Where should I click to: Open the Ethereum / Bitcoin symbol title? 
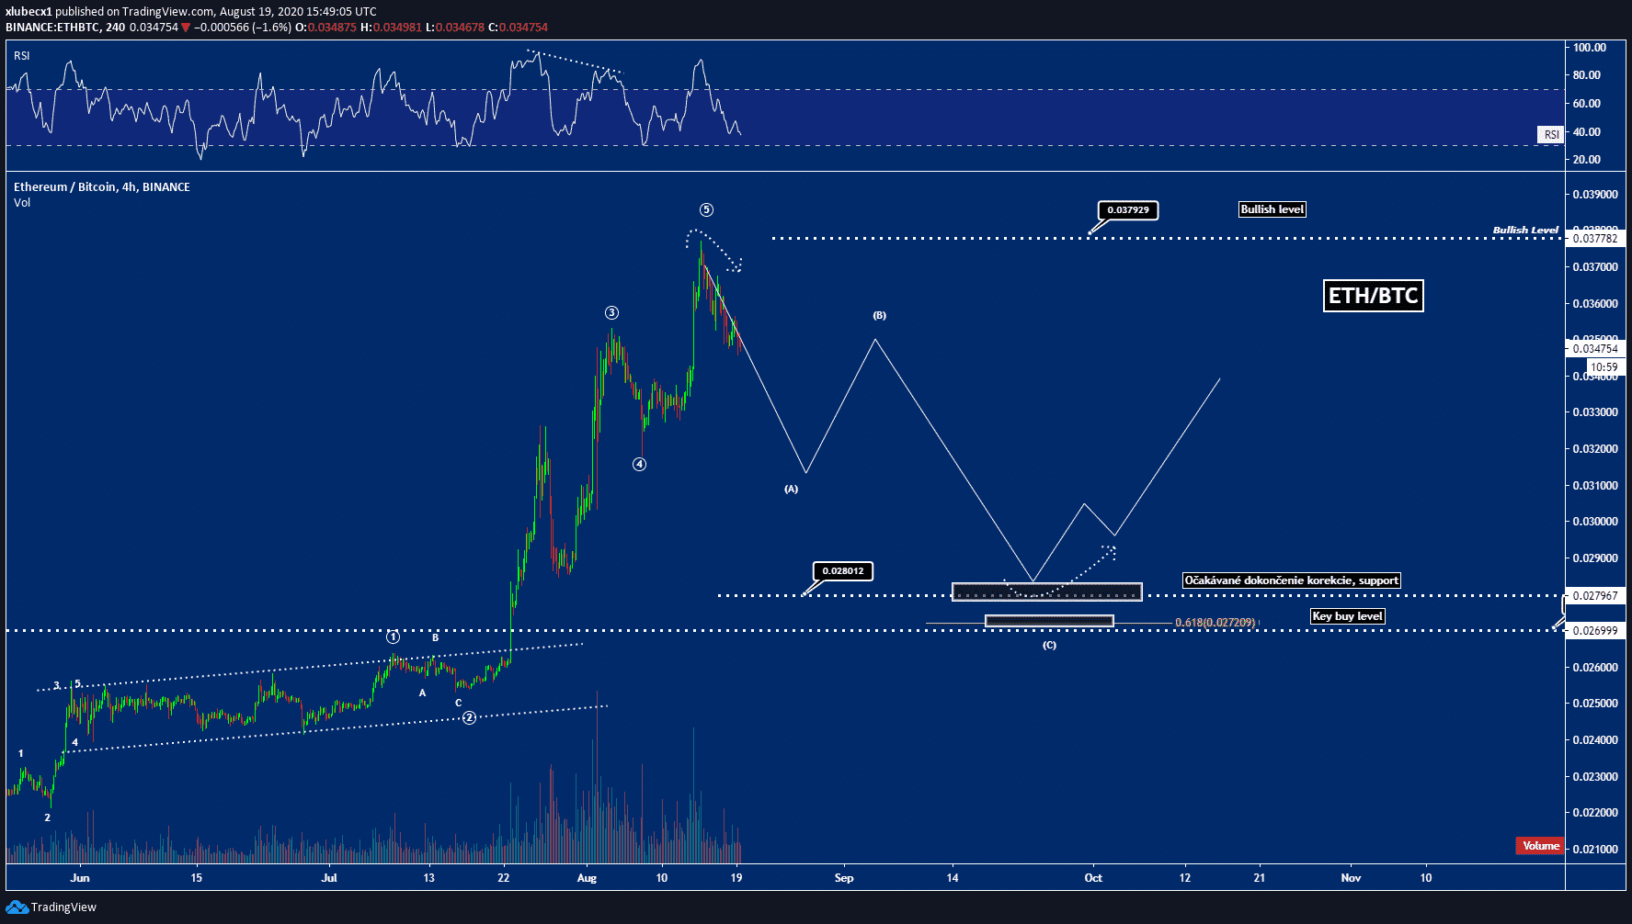(x=101, y=186)
